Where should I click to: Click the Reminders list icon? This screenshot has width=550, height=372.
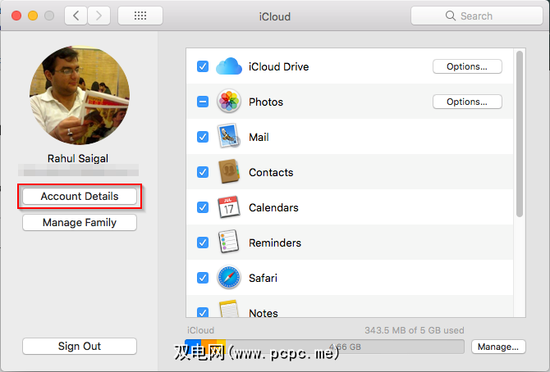[229, 242]
